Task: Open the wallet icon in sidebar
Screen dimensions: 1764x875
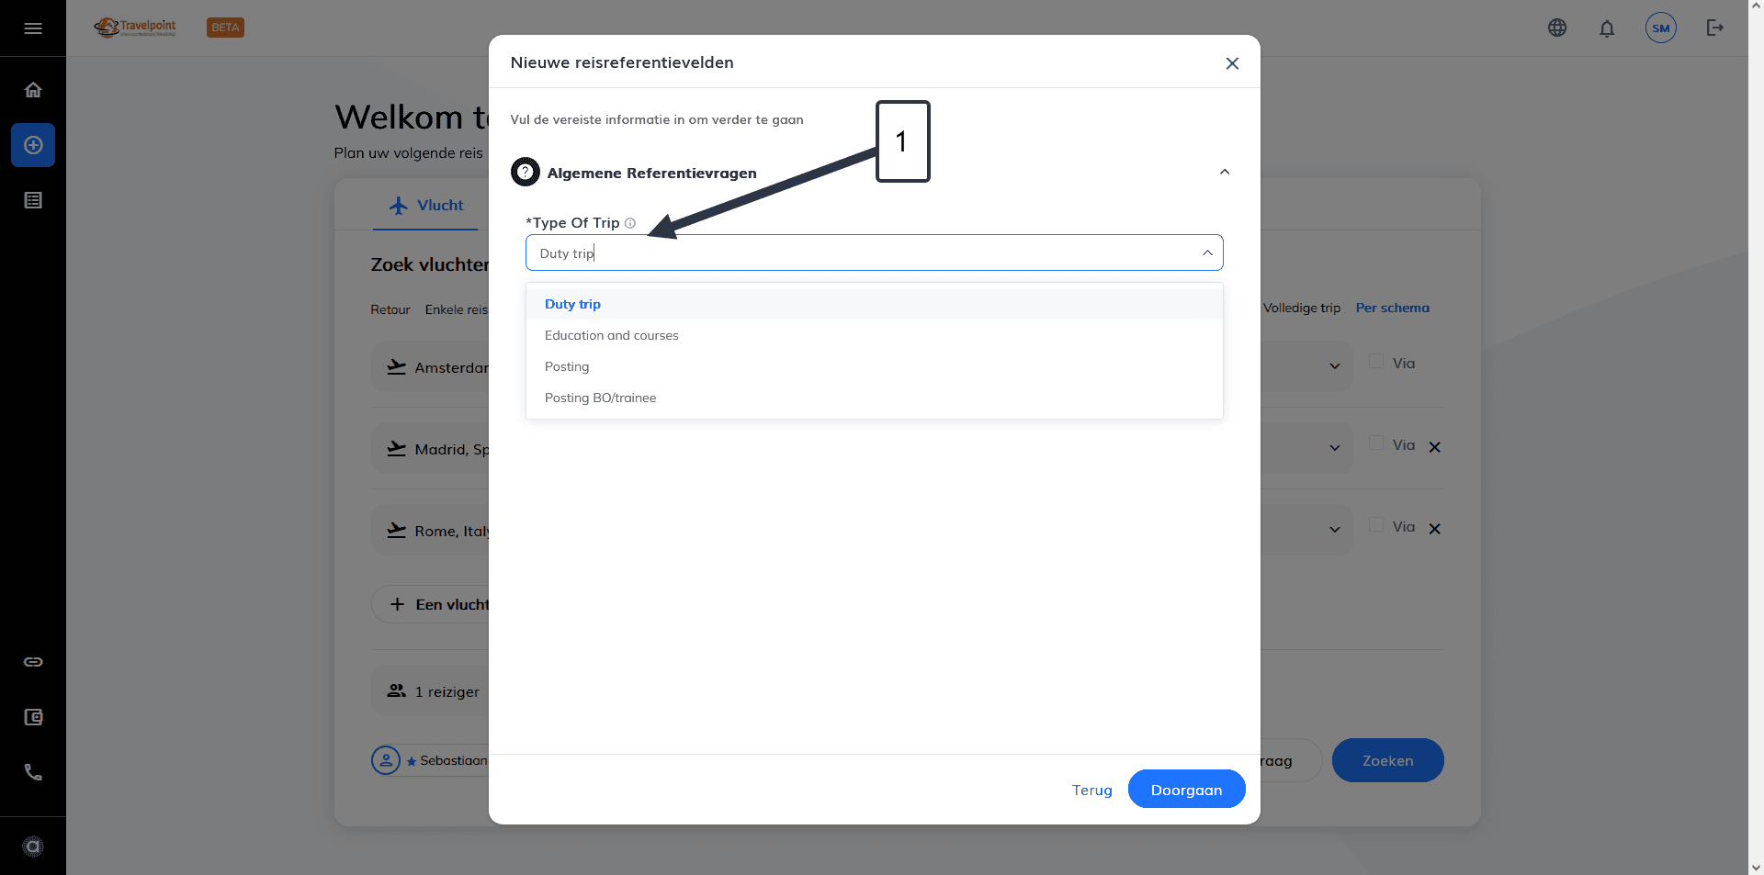Action: coord(33,717)
